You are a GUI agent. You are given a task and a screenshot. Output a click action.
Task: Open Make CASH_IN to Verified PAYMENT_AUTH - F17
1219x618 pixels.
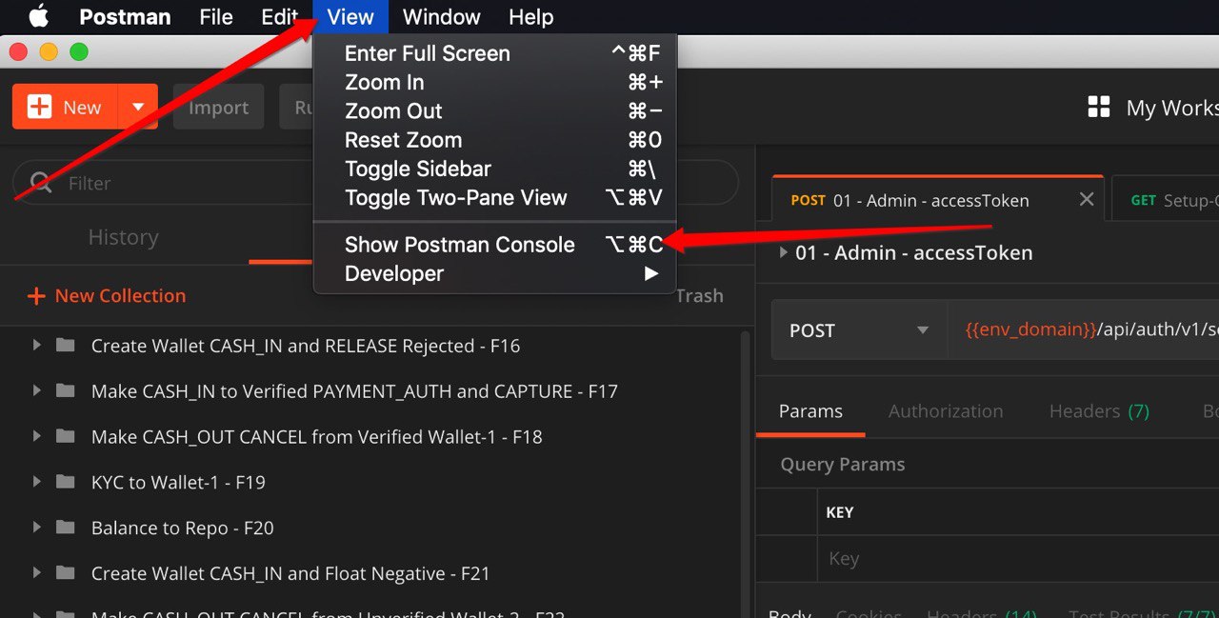point(354,391)
